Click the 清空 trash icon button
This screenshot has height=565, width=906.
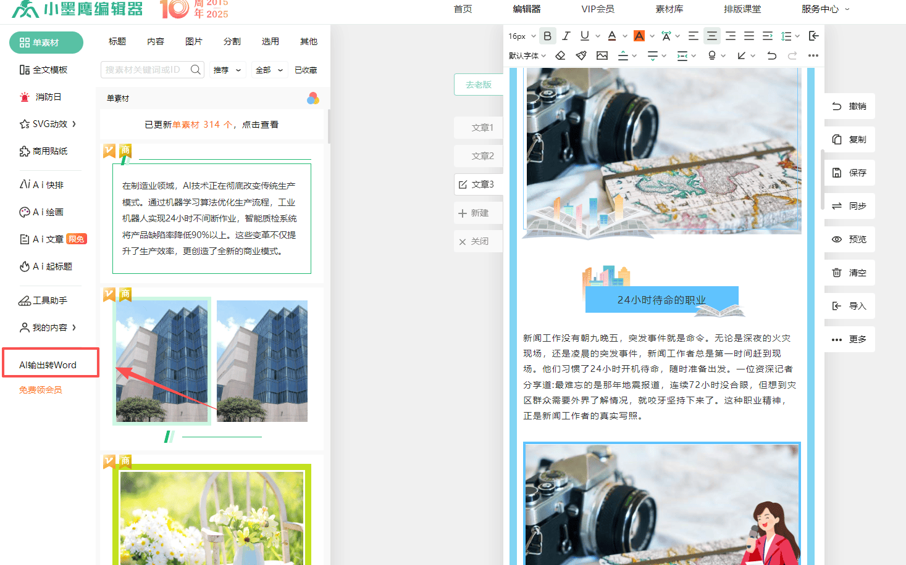849,273
